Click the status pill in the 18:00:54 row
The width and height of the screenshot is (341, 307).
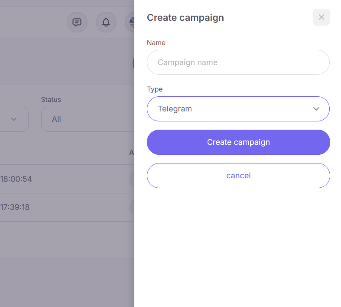[x=132, y=179]
